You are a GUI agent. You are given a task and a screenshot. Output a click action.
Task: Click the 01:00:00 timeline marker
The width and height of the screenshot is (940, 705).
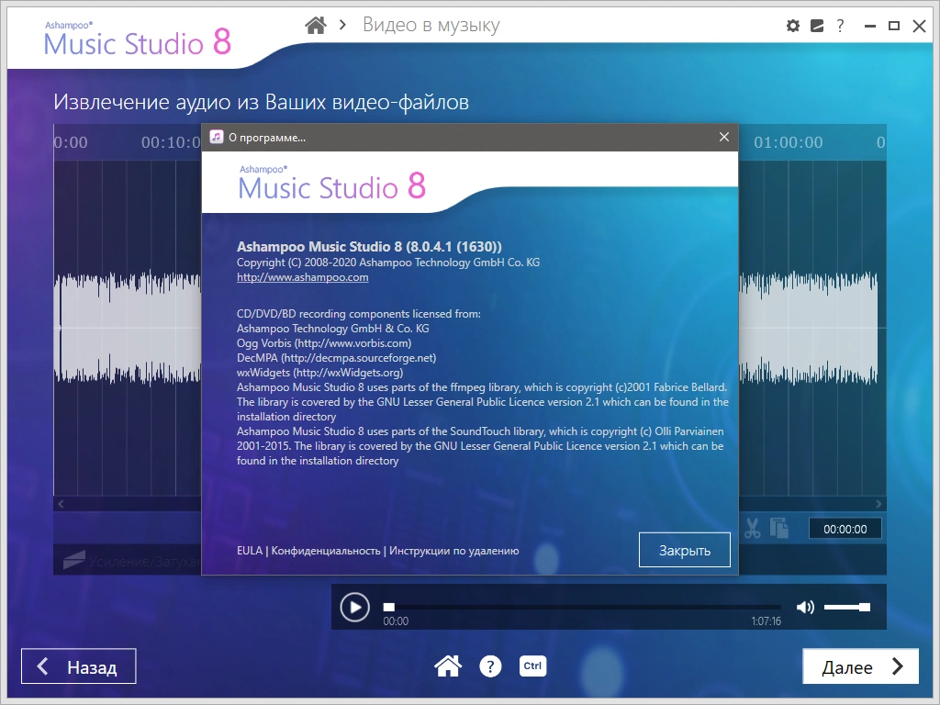pyautogui.click(x=788, y=142)
